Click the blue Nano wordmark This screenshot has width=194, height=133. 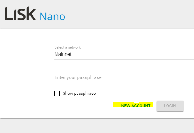[x=52, y=16]
